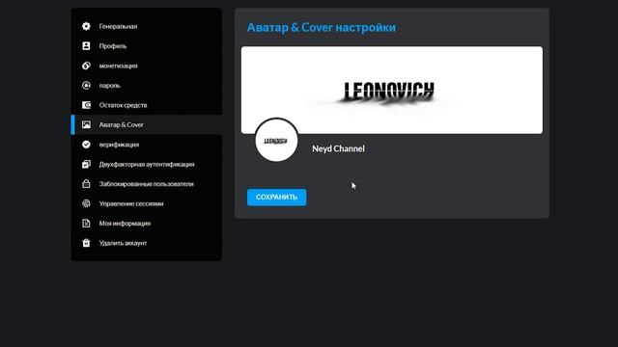This screenshot has width=618, height=347.
Task: Click the profile card icon beside Профиль
Action: pos(86,45)
